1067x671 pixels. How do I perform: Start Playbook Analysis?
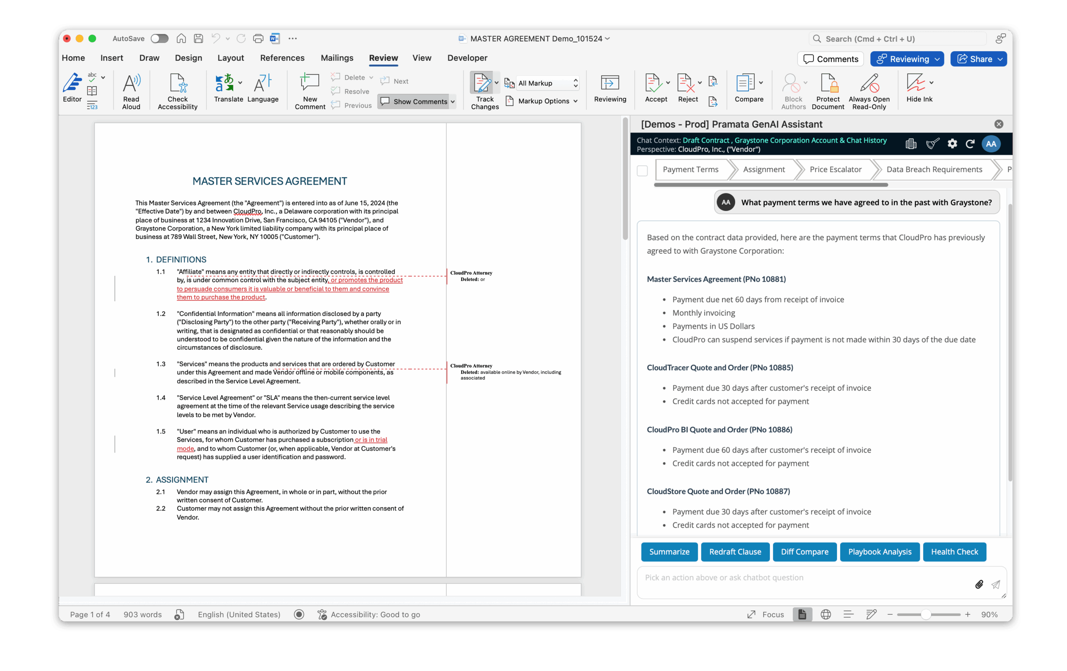coord(879,552)
